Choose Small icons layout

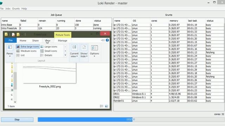click(49, 51)
